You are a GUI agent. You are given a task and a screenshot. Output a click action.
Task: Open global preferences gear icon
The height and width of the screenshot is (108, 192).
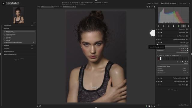pyautogui.click(x=154, y=7)
